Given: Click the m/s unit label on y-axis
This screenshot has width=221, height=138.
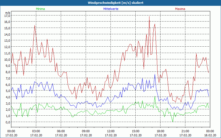Looking at the screenshot, I should pyautogui.click(x=7, y=13).
